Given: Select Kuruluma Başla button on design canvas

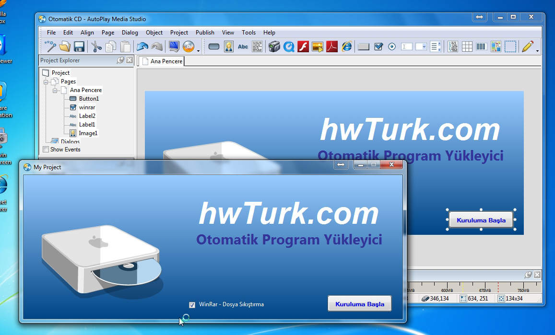Looking at the screenshot, I should [x=481, y=220].
